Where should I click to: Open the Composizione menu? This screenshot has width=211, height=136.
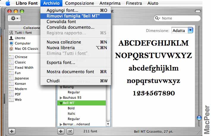point(80,3)
